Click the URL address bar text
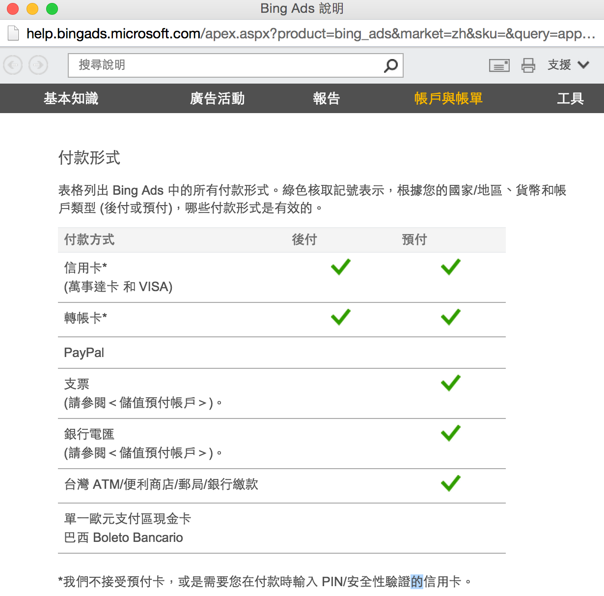 (x=311, y=33)
